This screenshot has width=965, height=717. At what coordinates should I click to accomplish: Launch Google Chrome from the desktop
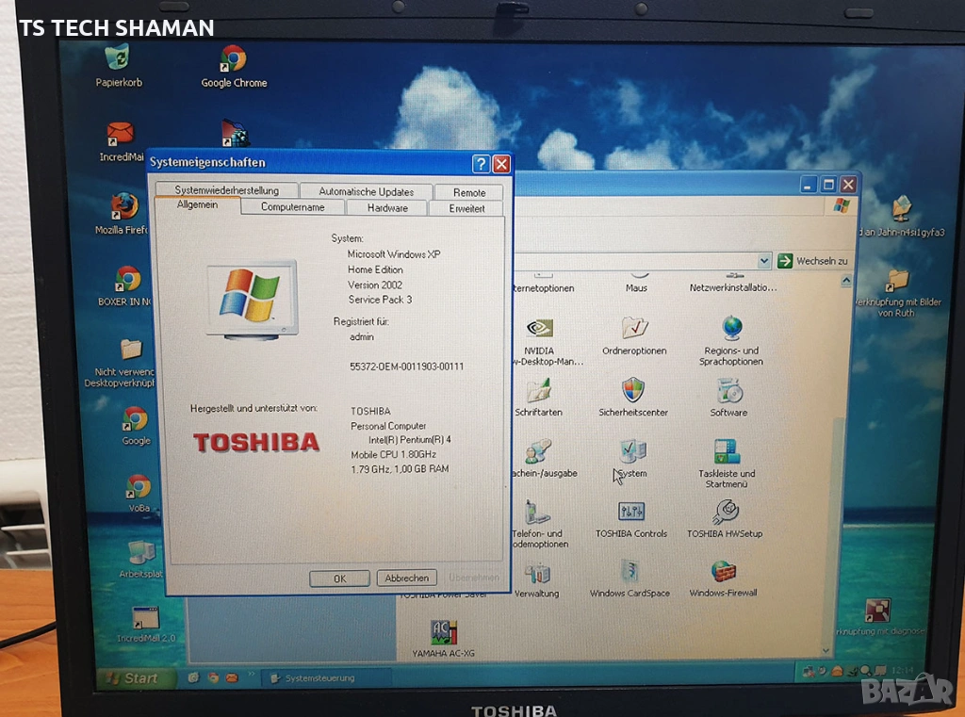234,60
